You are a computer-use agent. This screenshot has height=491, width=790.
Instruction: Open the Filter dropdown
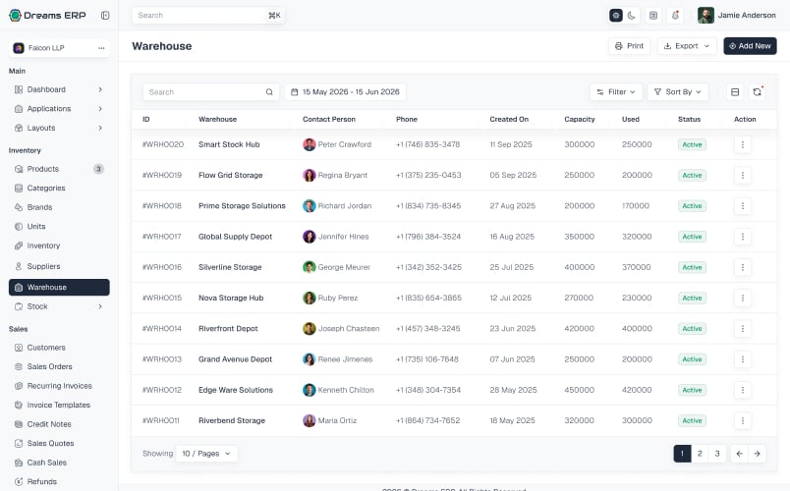616,91
